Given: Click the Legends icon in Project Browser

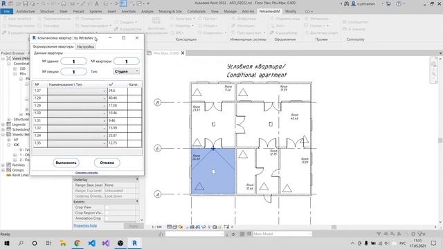Looking at the screenshot, I should point(9,124).
